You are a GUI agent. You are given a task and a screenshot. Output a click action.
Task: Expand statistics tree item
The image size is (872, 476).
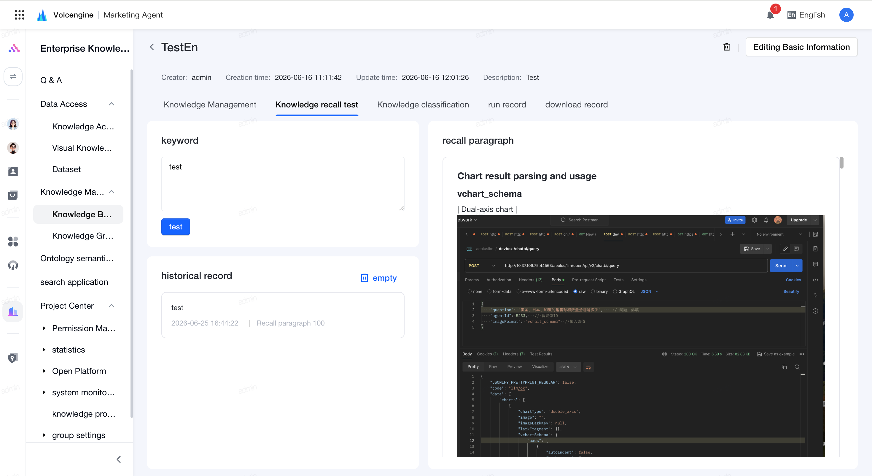click(x=44, y=349)
